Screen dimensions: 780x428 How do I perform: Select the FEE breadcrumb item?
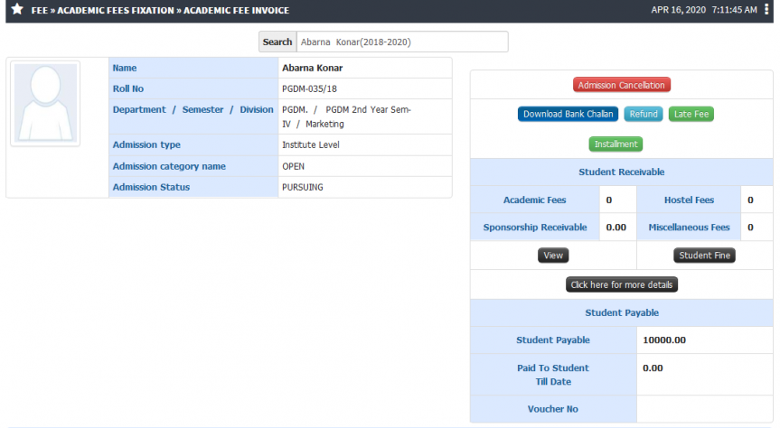(x=39, y=11)
